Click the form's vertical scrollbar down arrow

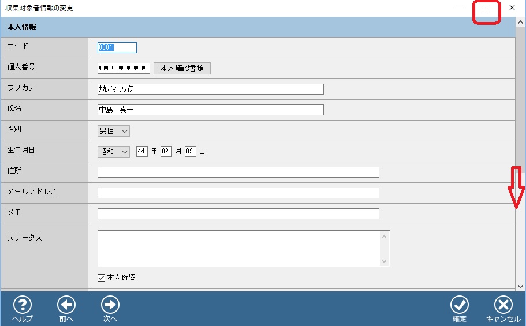click(x=520, y=286)
